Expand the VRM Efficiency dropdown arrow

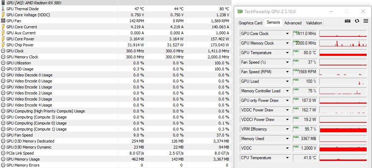pyautogui.click(x=287, y=129)
